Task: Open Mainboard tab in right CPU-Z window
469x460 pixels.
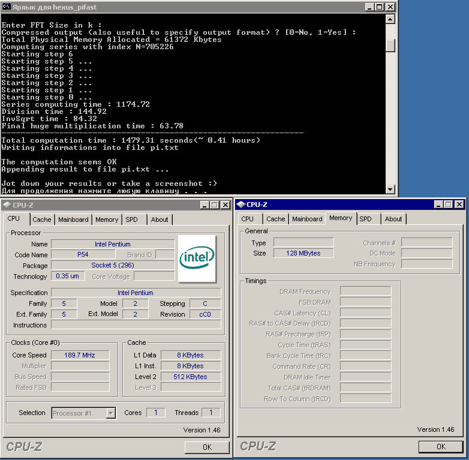Action: click(307, 219)
